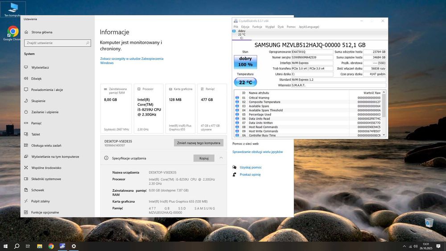446x251 pixels.
Task: Select Schowek clipboard settings
Action: [34, 190]
